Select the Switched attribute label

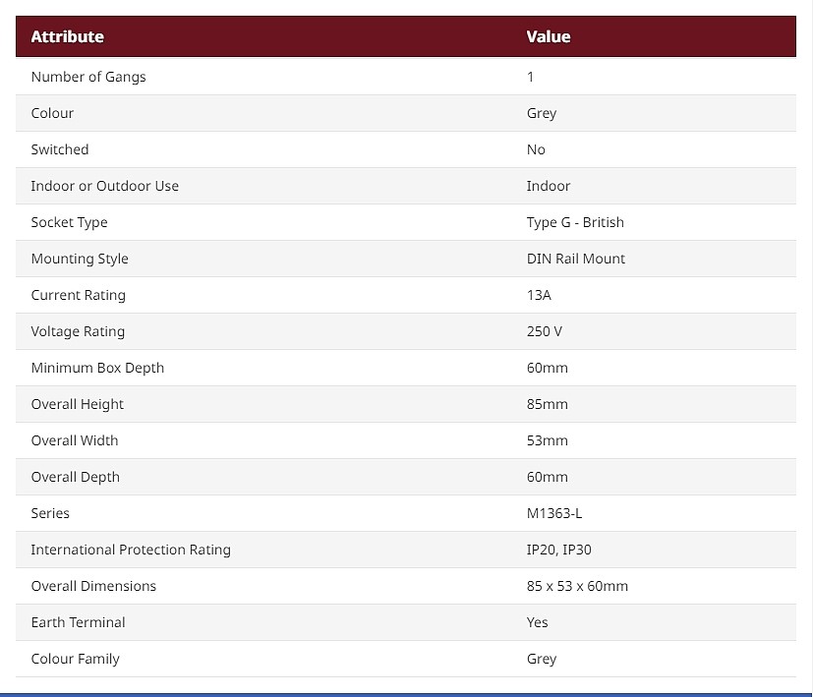tap(60, 149)
